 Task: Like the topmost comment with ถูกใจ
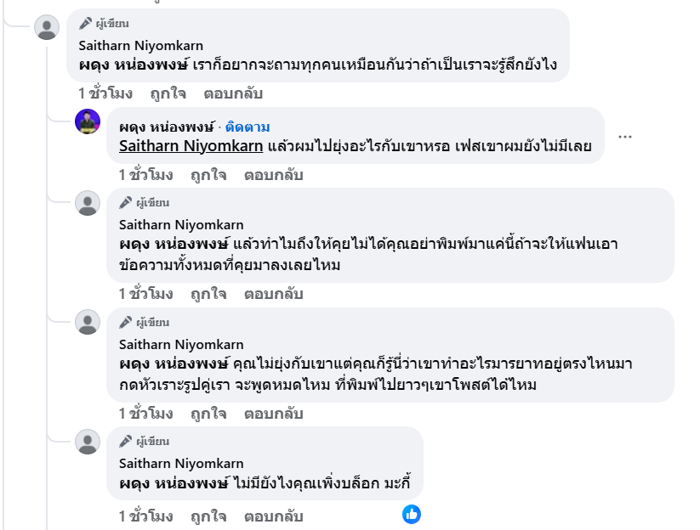point(169,93)
